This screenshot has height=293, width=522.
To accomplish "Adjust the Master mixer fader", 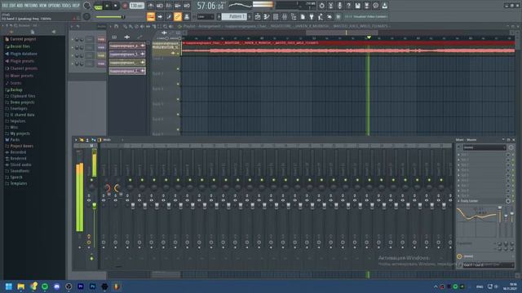I will [95, 206].
